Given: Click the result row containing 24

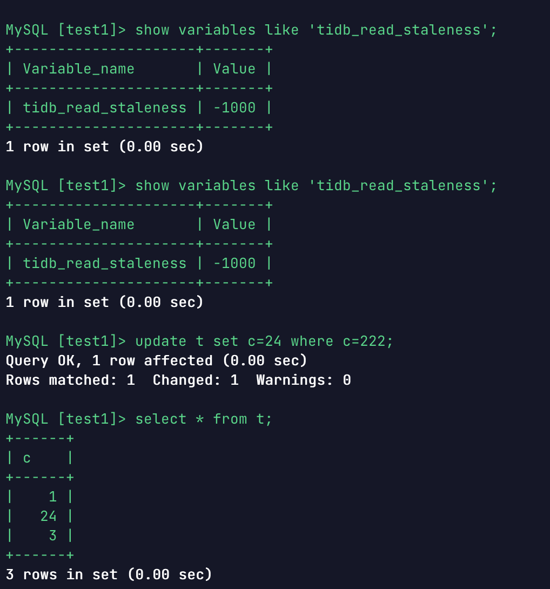Looking at the screenshot, I should pos(48,516).
